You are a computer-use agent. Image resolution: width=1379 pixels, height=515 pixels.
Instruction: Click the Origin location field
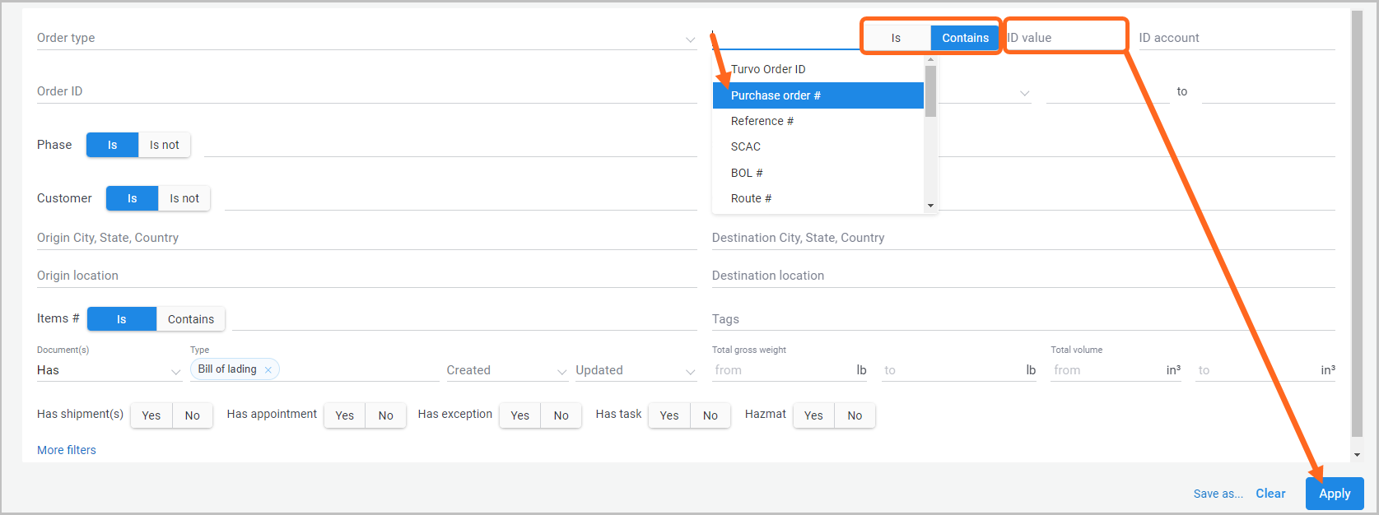pos(367,276)
